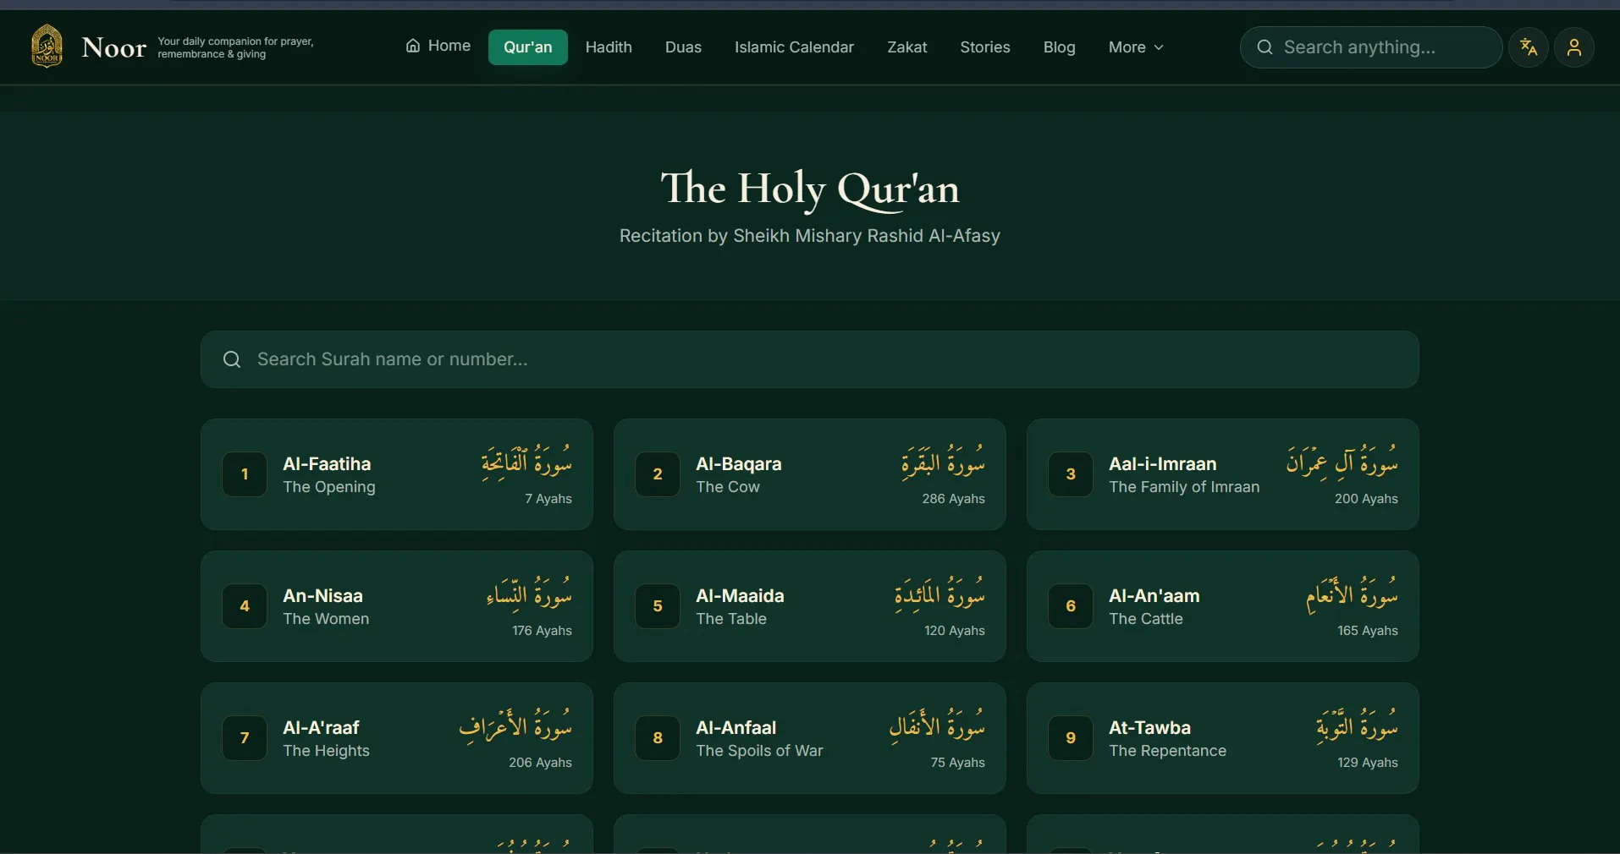
Task: Click number badge 9 on At-Tawba card
Action: coord(1071,738)
